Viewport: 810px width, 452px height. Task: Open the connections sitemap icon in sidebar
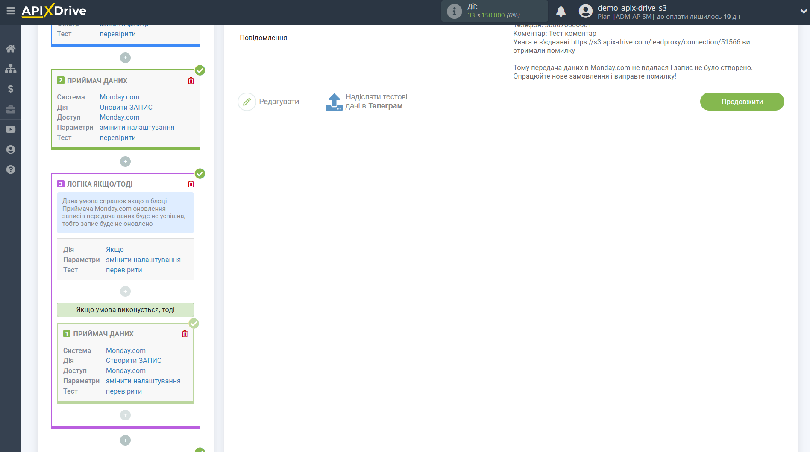tap(11, 69)
